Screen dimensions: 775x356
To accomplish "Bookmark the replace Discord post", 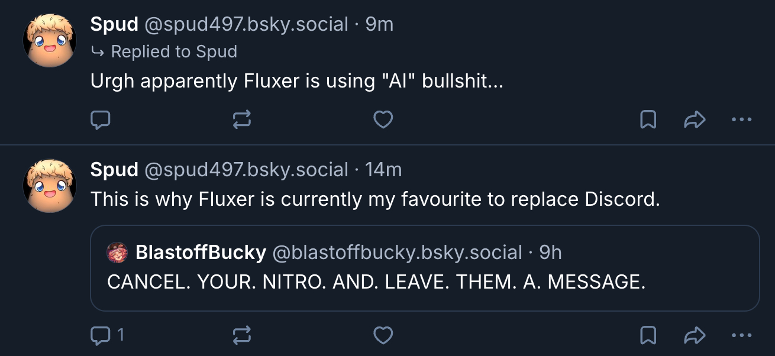I will [648, 336].
